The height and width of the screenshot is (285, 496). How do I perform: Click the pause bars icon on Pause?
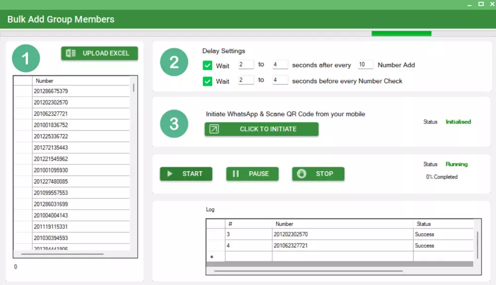[x=236, y=174]
